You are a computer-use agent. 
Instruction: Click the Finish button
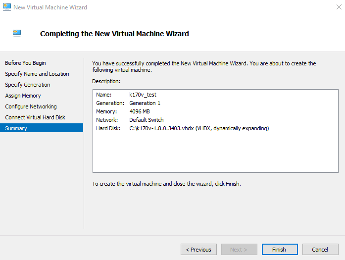click(x=279, y=250)
